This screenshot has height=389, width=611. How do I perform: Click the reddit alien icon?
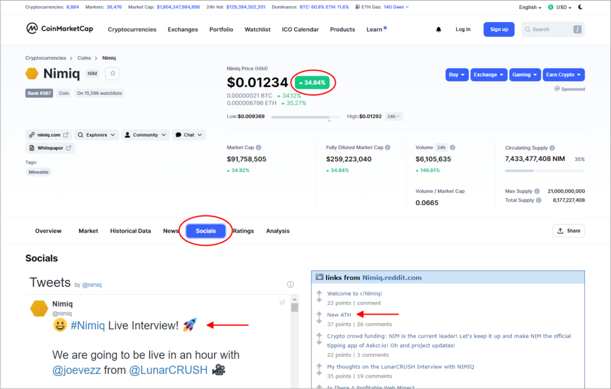pos(320,277)
